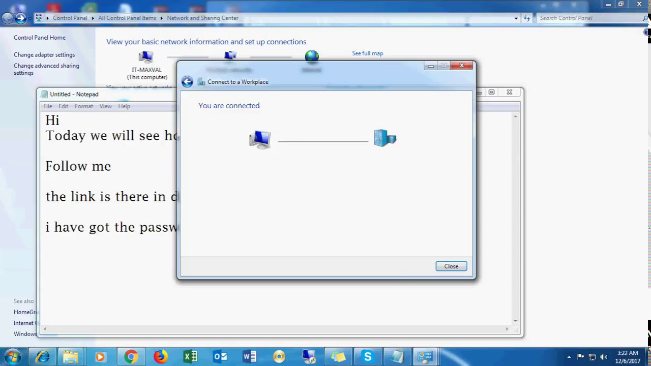Open the Notepad Help menu

124,106
